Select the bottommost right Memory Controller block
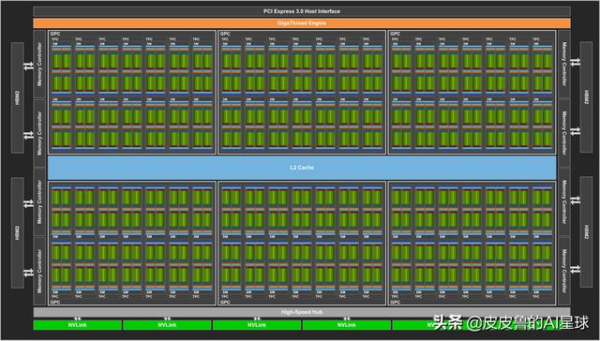600x341 pixels. pos(564,271)
